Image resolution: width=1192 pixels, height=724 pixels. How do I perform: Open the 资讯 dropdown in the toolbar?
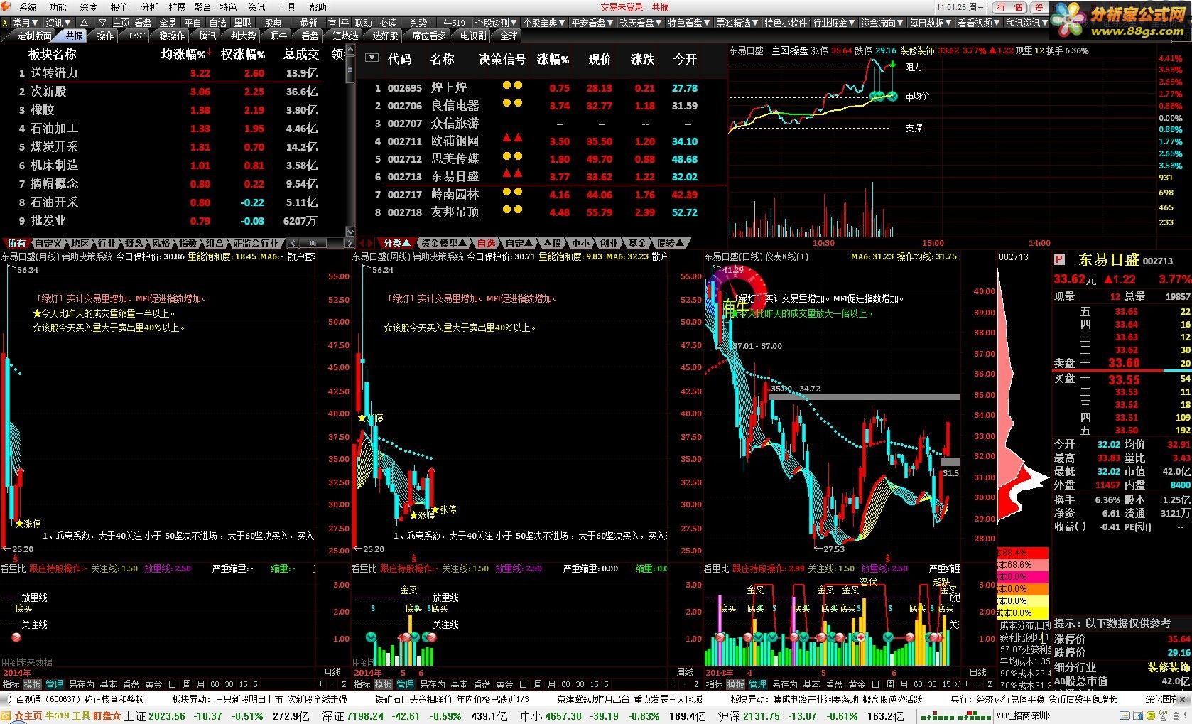point(58,23)
